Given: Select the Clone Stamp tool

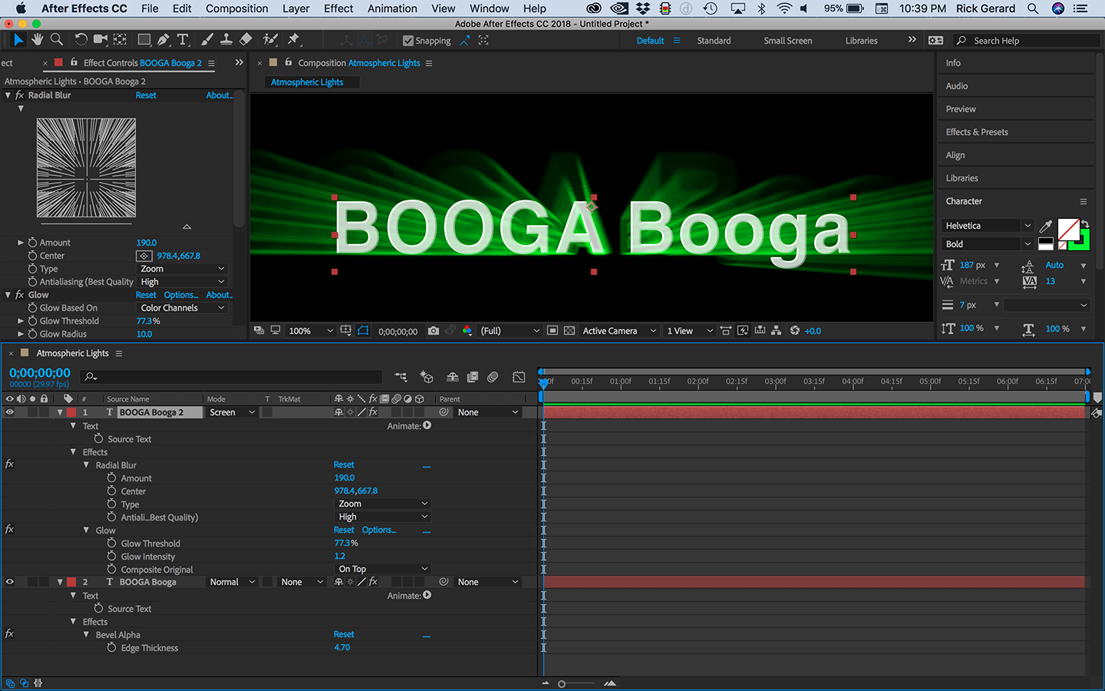Looking at the screenshot, I should pyautogui.click(x=226, y=39).
